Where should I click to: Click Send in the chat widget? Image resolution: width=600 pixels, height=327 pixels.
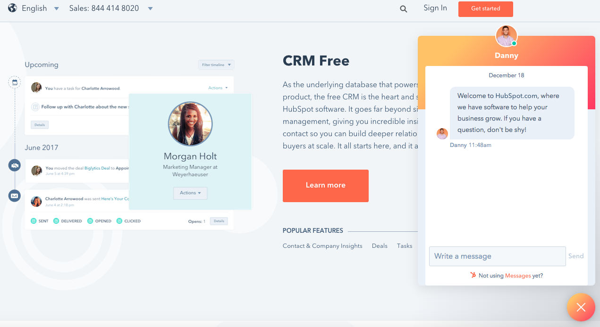pos(576,256)
